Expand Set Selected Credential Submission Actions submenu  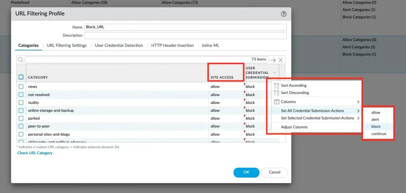(x=358, y=118)
